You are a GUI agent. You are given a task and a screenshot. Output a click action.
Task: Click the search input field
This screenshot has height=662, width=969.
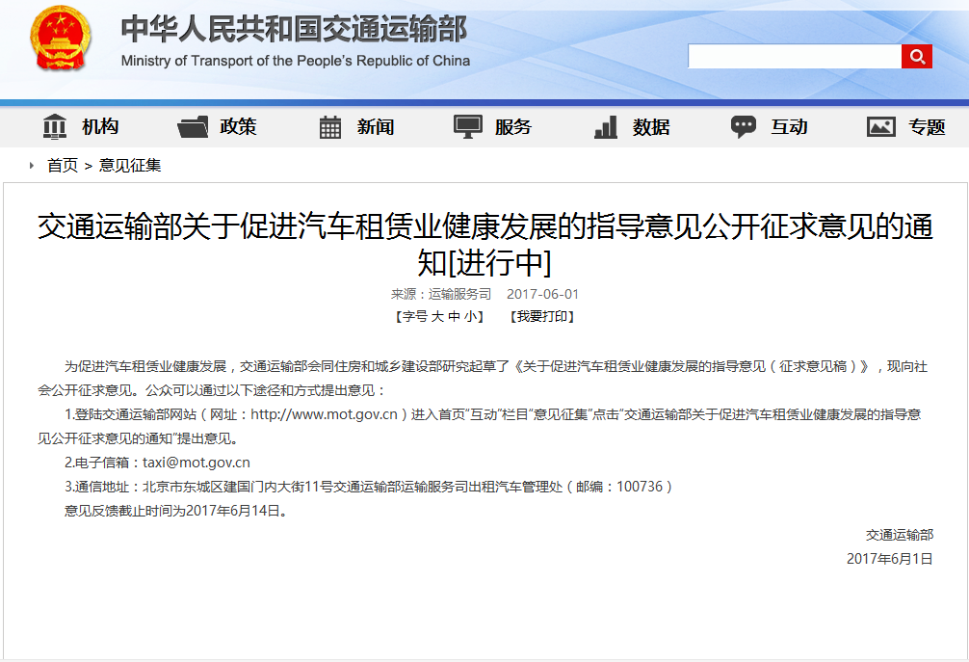[795, 57]
